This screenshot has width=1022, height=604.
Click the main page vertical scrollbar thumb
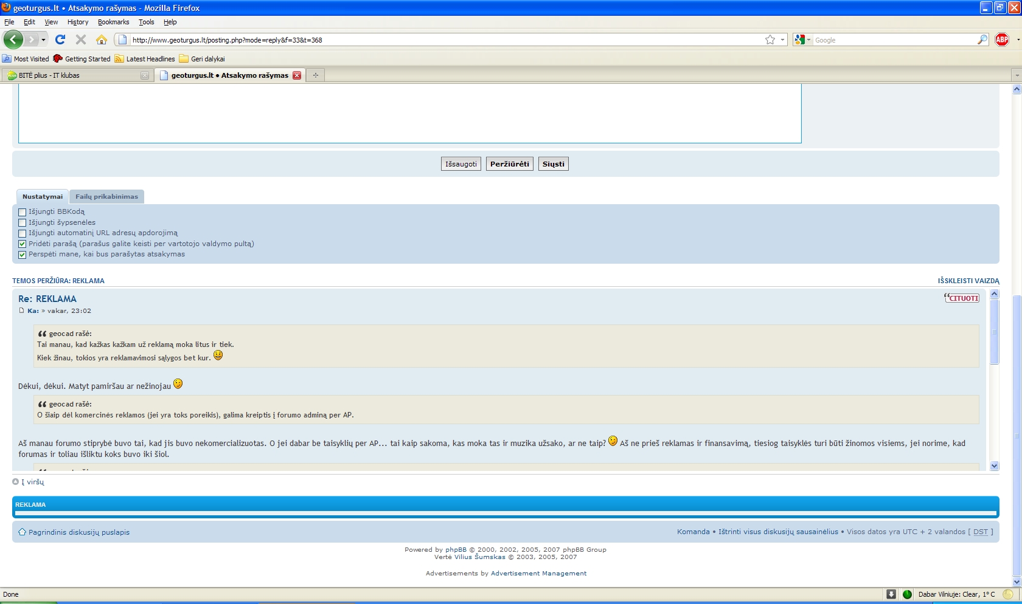1017,434
